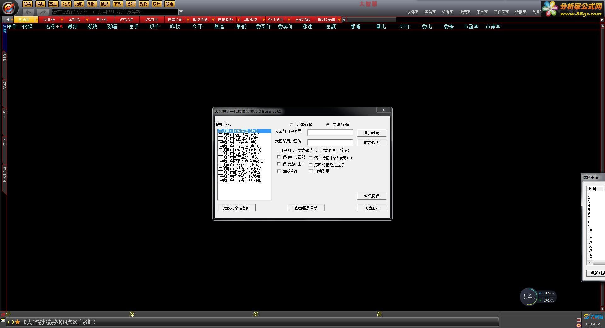Switch to the 全球指数 tab
The image size is (605, 328).
click(x=303, y=20)
